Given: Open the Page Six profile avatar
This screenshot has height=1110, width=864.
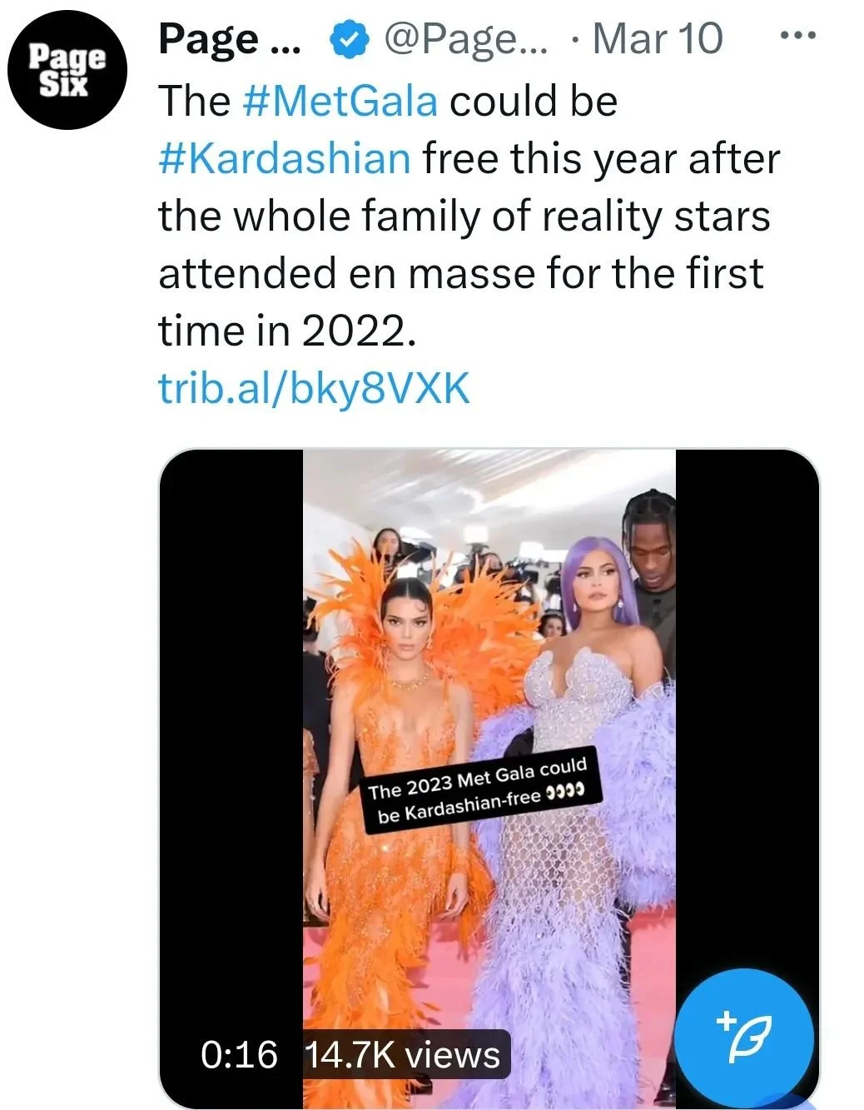Looking at the screenshot, I should (x=68, y=70).
